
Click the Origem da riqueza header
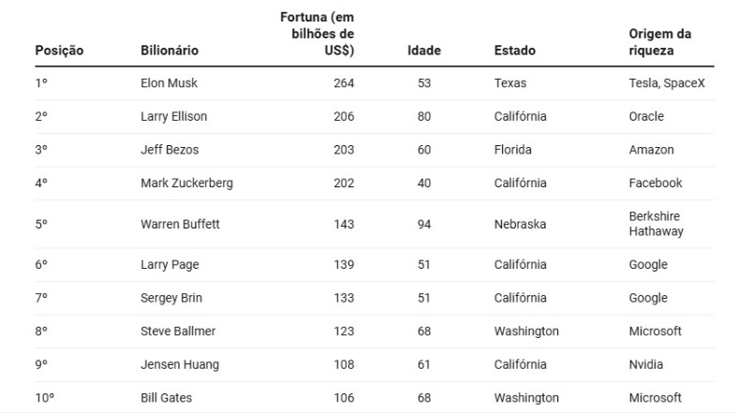660,42
